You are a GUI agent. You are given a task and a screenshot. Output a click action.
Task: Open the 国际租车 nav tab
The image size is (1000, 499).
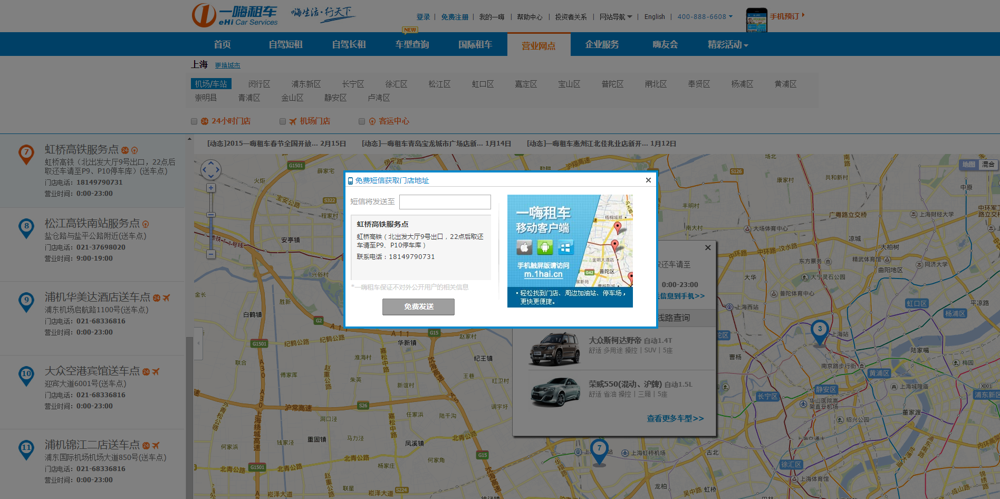[x=476, y=44]
